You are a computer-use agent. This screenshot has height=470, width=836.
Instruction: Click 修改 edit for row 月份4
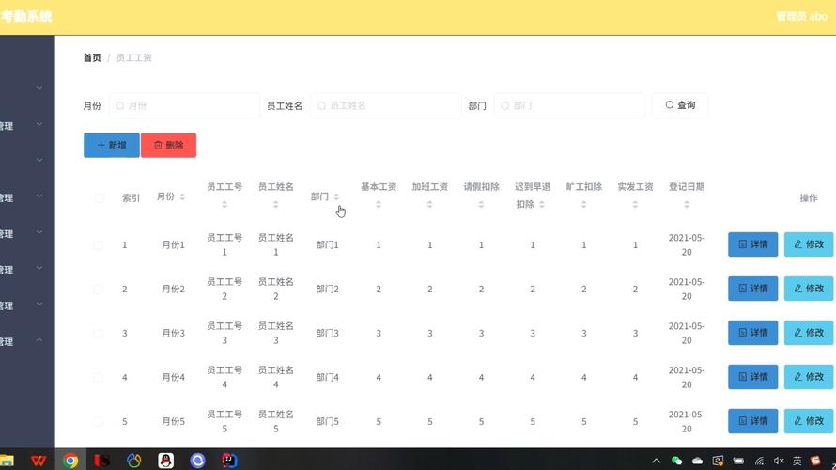[809, 377]
